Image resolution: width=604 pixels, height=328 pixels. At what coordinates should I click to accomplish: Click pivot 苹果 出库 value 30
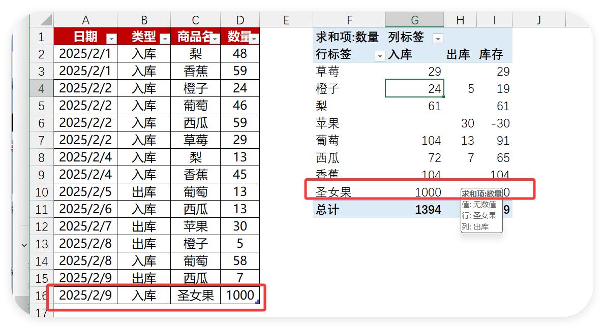[468, 123]
